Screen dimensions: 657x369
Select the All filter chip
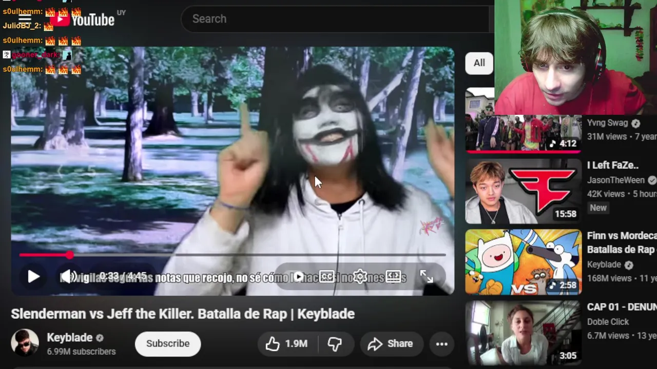[479, 63]
